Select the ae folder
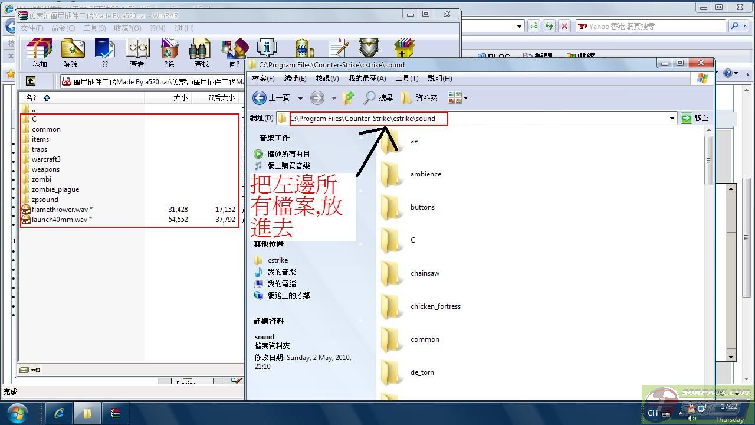 413,141
